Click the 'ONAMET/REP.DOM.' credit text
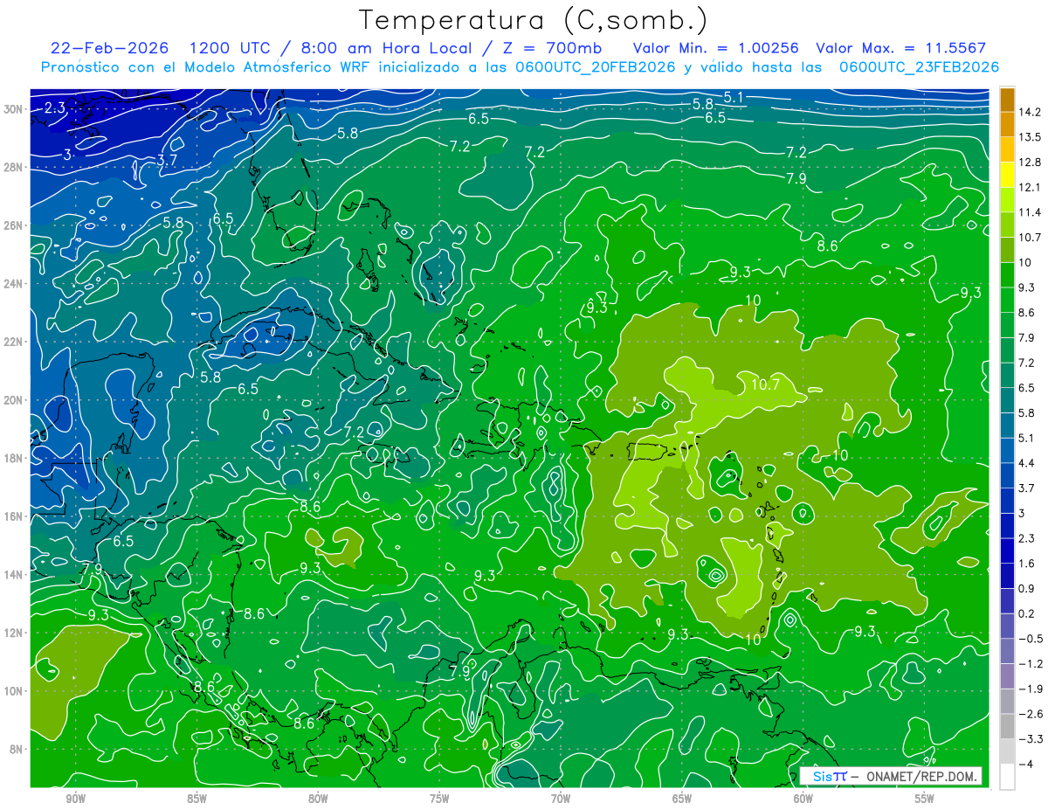The image size is (1048, 810). pos(920,776)
